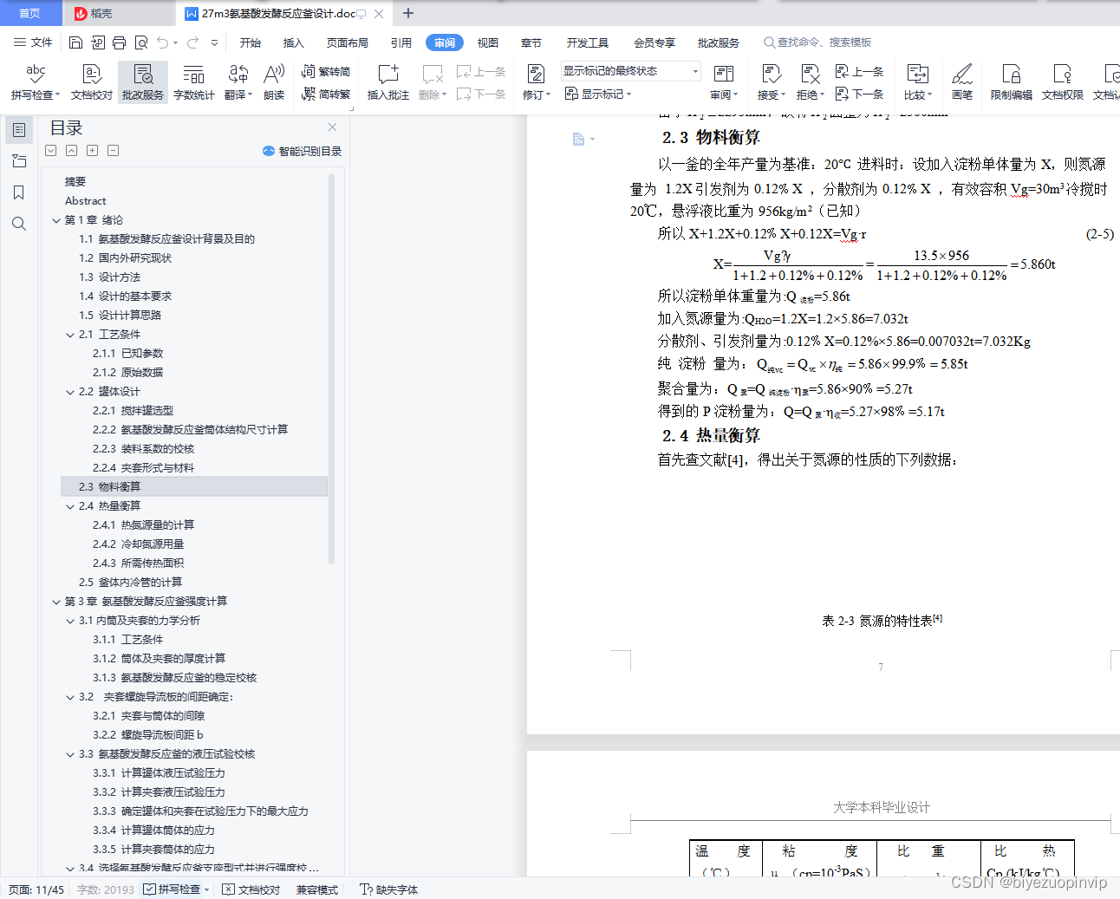Jump to 2.3 物料衡算 in outline
1120x899 pixels.
pyautogui.click(x=194, y=487)
